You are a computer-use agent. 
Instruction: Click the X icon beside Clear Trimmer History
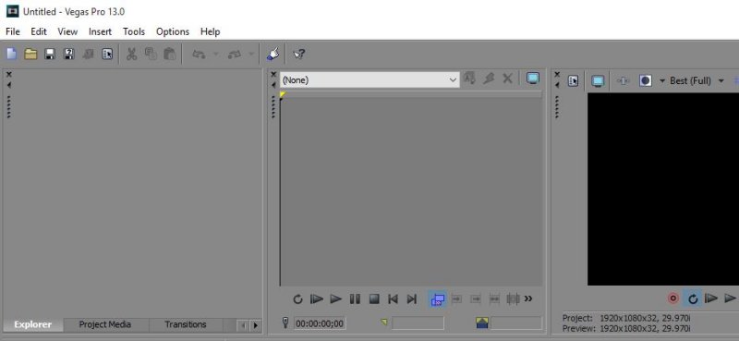coord(507,79)
